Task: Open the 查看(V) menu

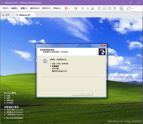Action: pyautogui.click(x=24, y=8)
